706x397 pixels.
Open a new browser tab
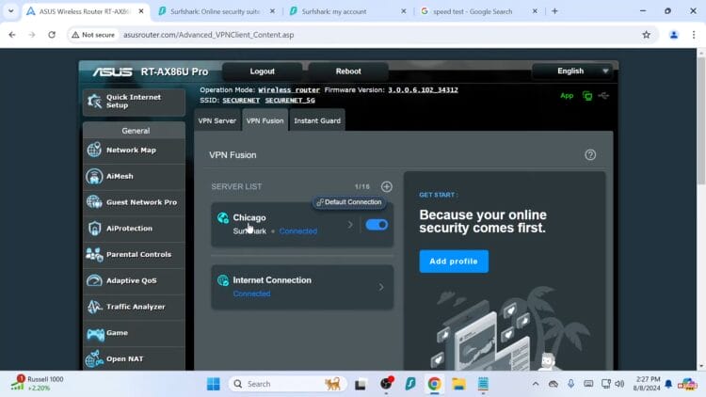(x=554, y=11)
